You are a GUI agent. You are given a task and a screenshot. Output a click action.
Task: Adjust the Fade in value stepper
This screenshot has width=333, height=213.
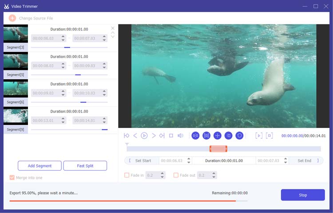(162, 175)
